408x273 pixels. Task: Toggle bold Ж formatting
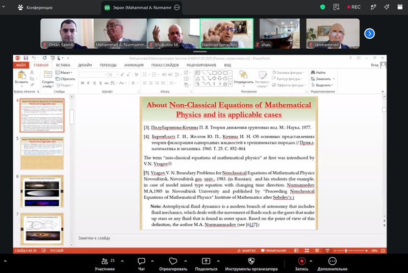click(x=82, y=83)
